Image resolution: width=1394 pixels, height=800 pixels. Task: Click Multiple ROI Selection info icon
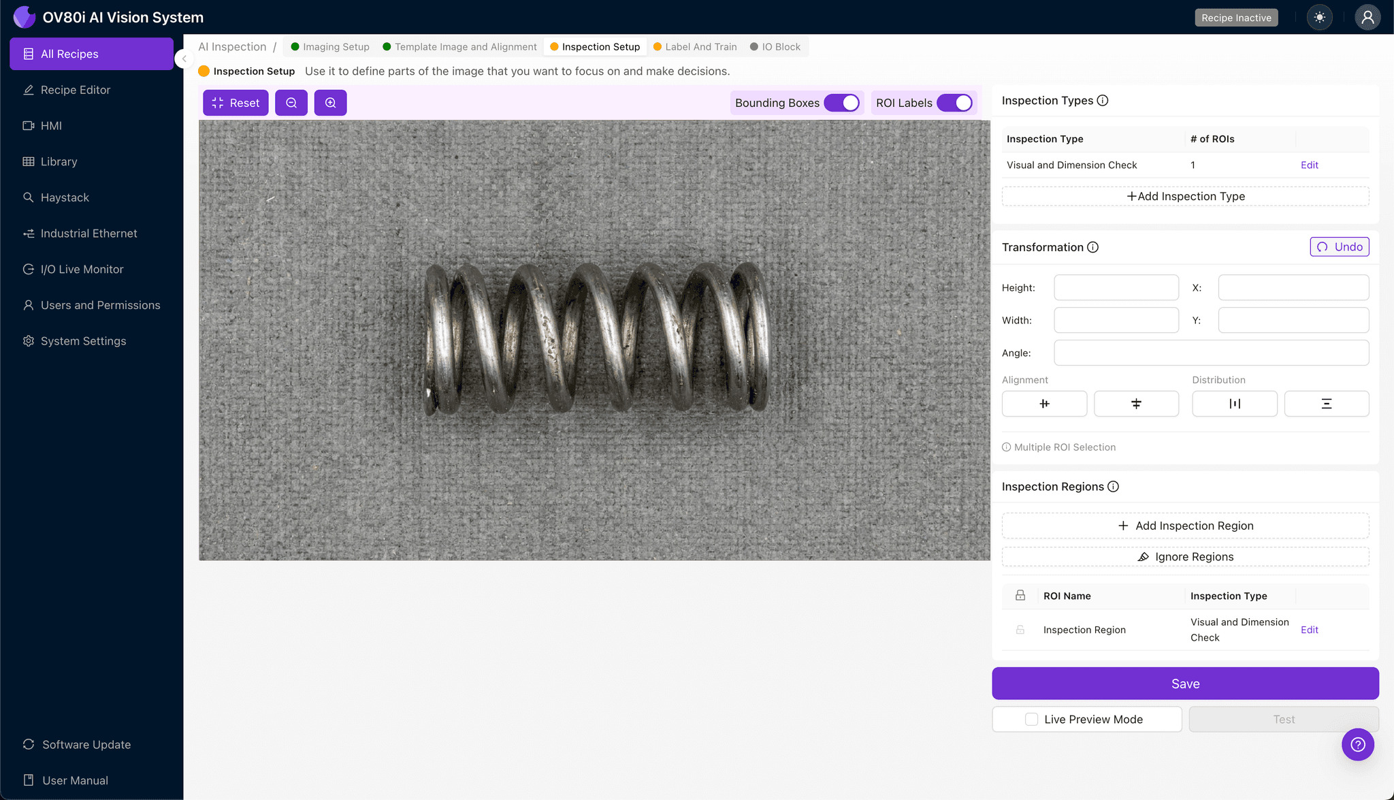tap(1006, 447)
